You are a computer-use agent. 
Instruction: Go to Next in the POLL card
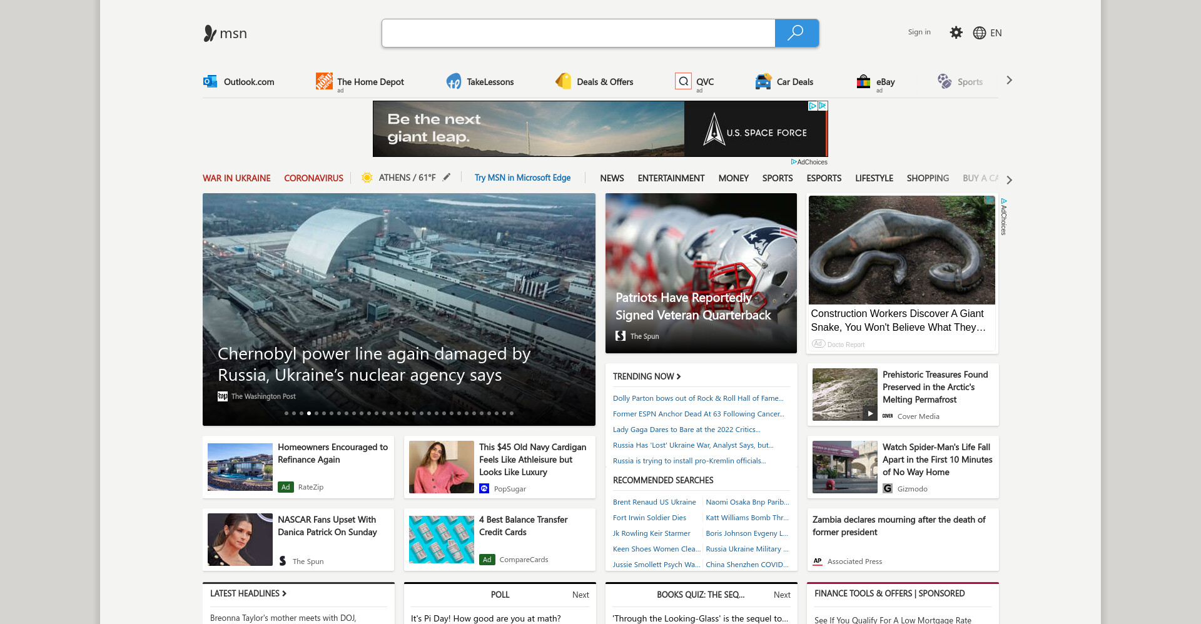pyautogui.click(x=580, y=595)
